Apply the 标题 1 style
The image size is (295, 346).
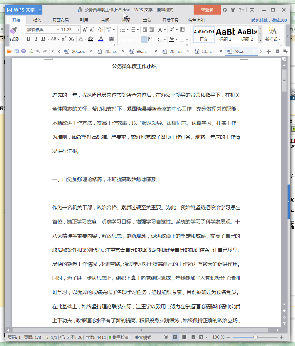225,34
